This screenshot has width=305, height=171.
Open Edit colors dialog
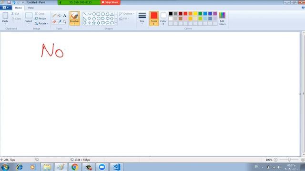tap(222, 19)
